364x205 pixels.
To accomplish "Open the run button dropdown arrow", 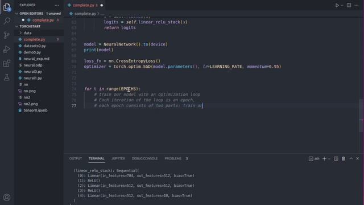I will pos(342,5).
